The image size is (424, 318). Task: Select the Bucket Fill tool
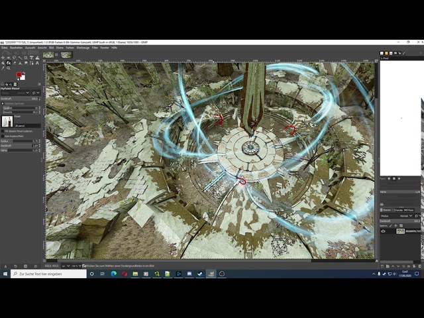point(3,63)
